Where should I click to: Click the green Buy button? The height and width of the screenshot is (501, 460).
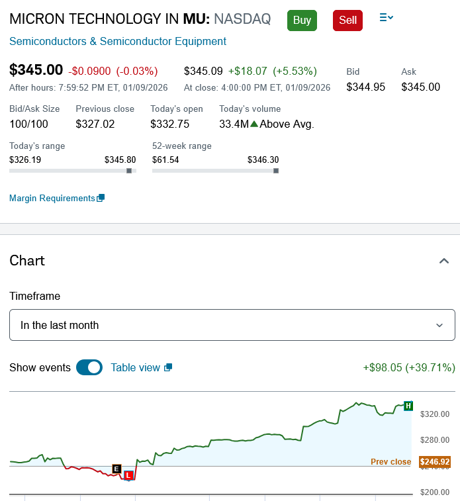coord(302,20)
